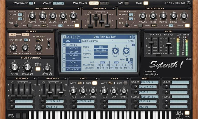This screenshot has height=119, width=198.
Task: Toggle LFO 1 Free switch
Action: point(94,83)
